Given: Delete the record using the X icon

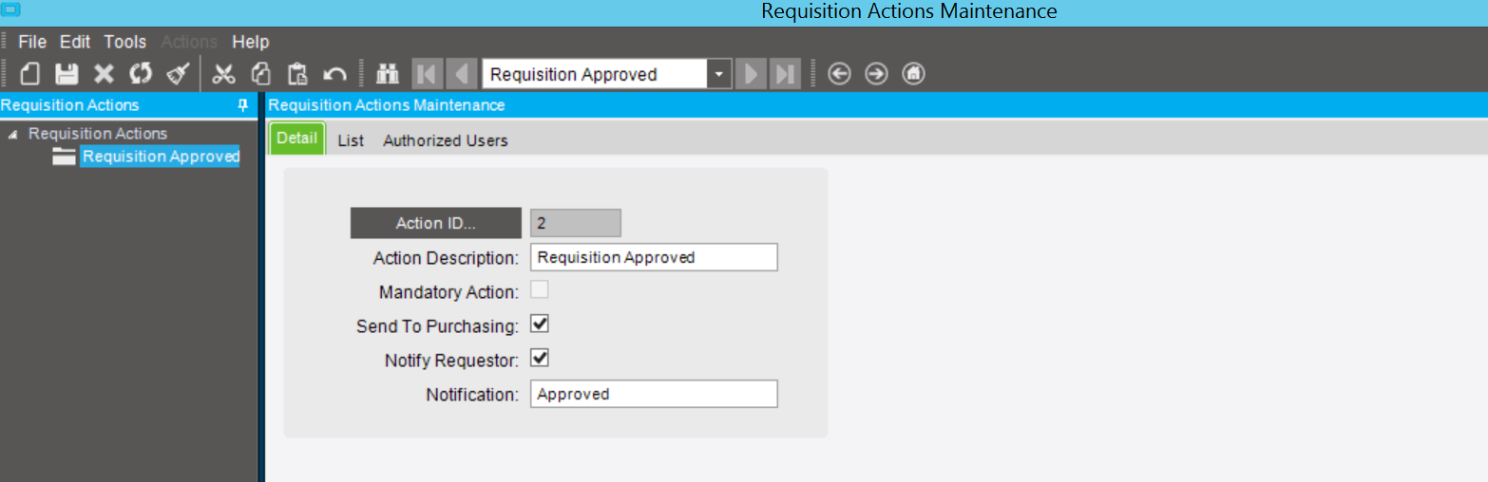Looking at the screenshot, I should [104, 74].
